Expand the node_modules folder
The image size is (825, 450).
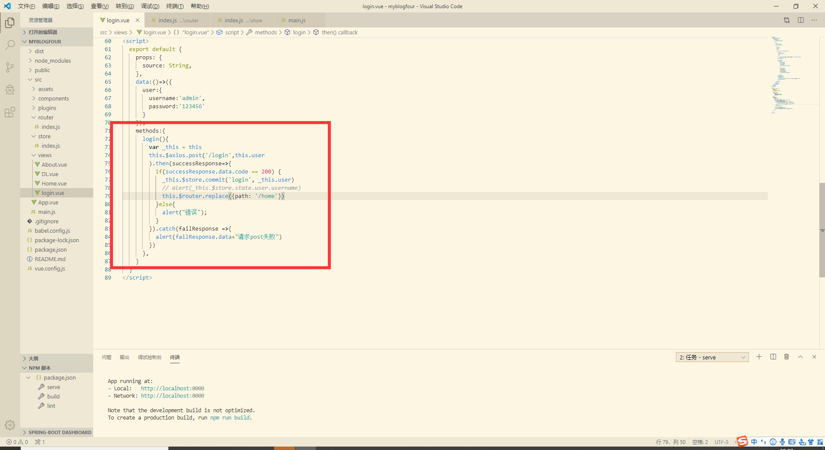52,61
